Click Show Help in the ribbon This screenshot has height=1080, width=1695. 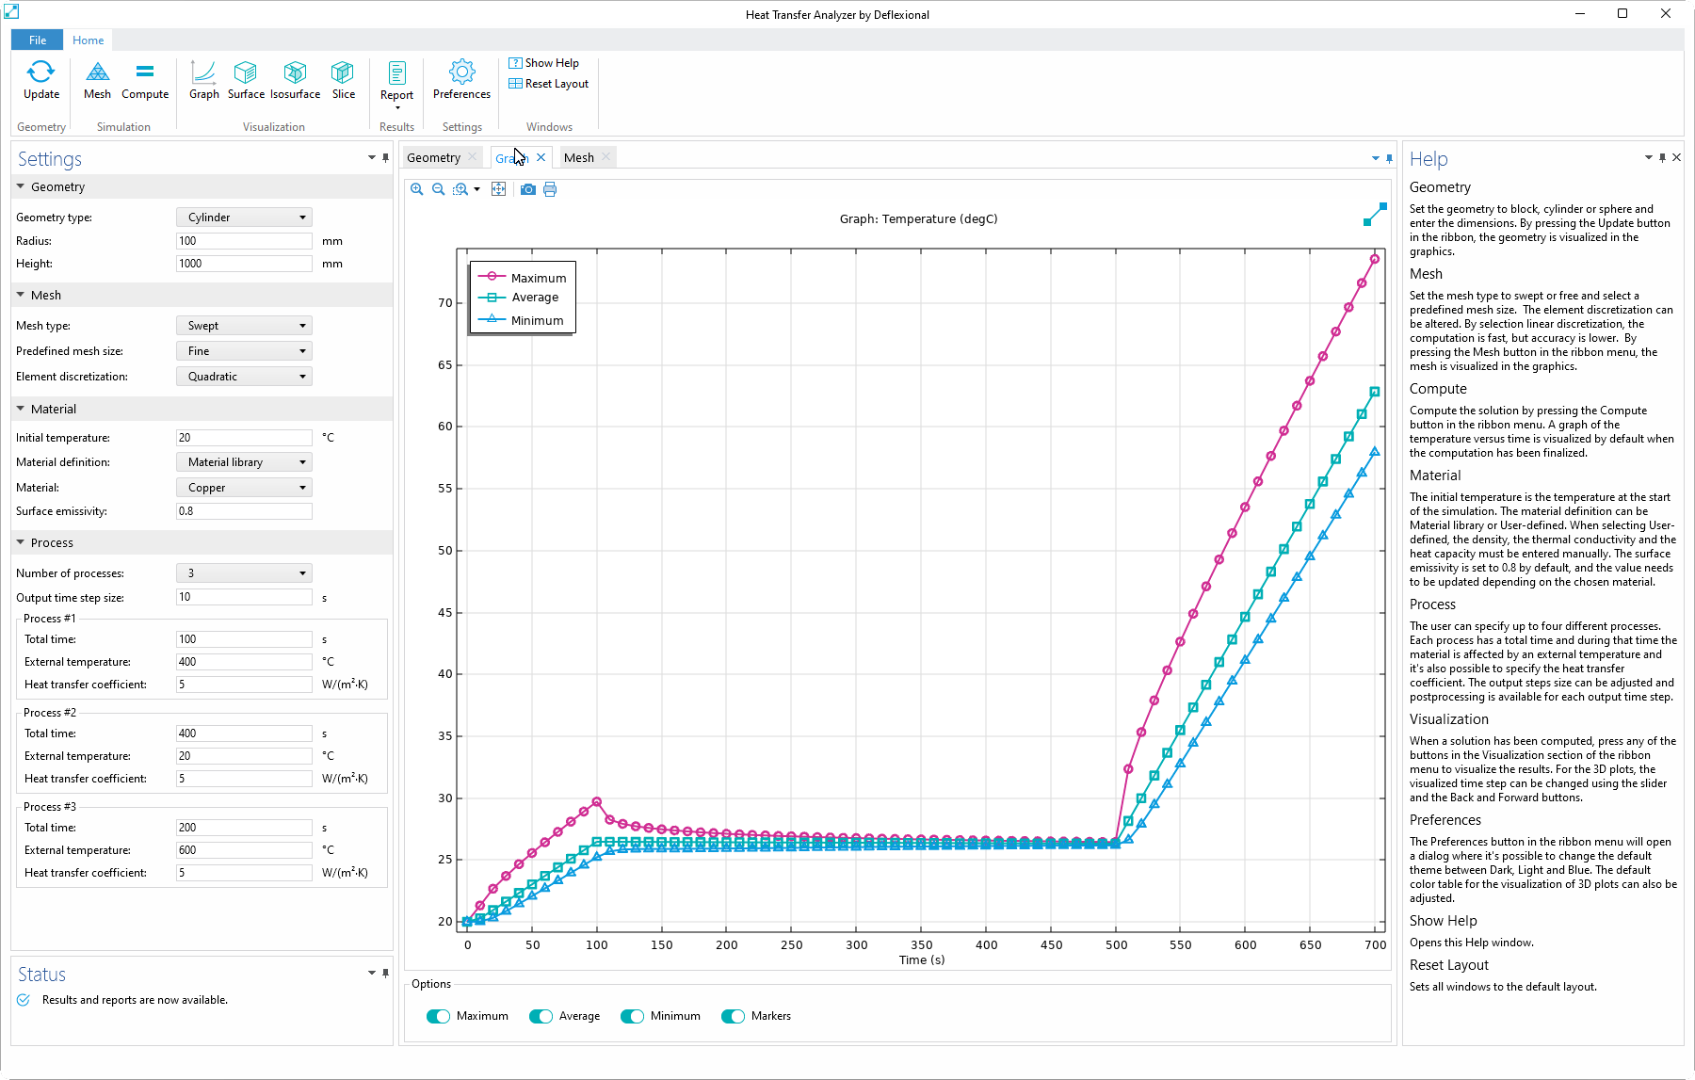tap(544, 63)
